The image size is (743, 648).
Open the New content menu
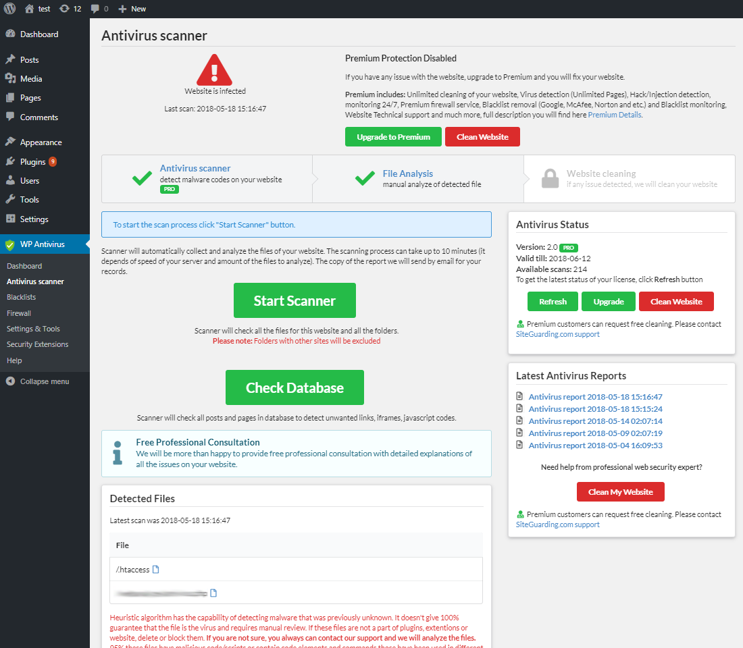(x=132, y=9)
